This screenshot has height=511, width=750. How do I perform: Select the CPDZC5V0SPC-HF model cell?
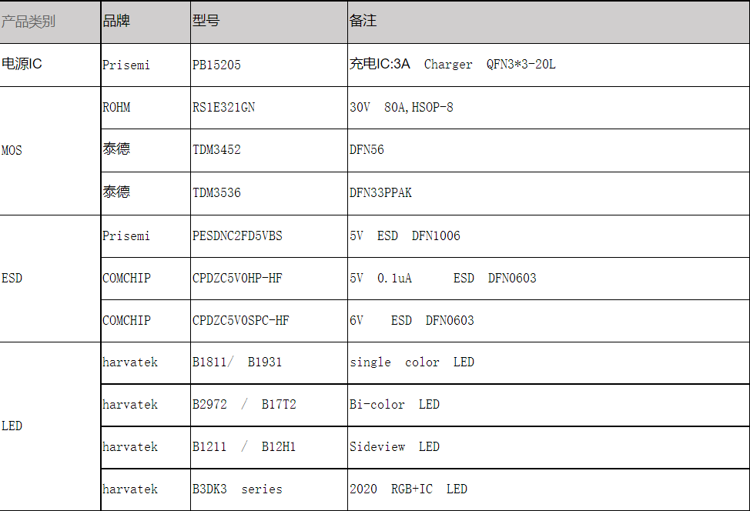(270, 321)
